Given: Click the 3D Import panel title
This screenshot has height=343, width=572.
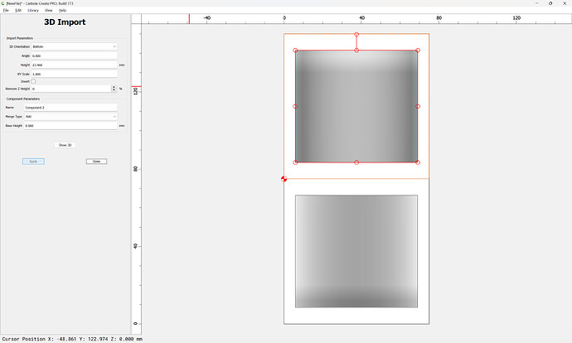Looking at the screenshot, I should tap(65, 22).
